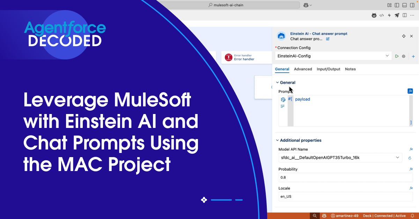Click the Einstein agent icon in the editor toolbar

click(374, 15)
